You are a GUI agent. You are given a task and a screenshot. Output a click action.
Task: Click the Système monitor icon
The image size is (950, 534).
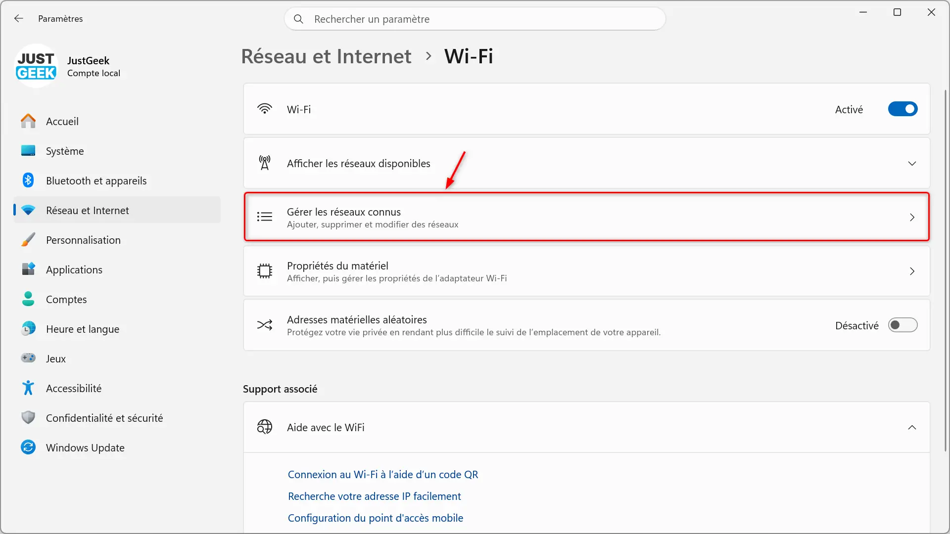tap(28, 151)
